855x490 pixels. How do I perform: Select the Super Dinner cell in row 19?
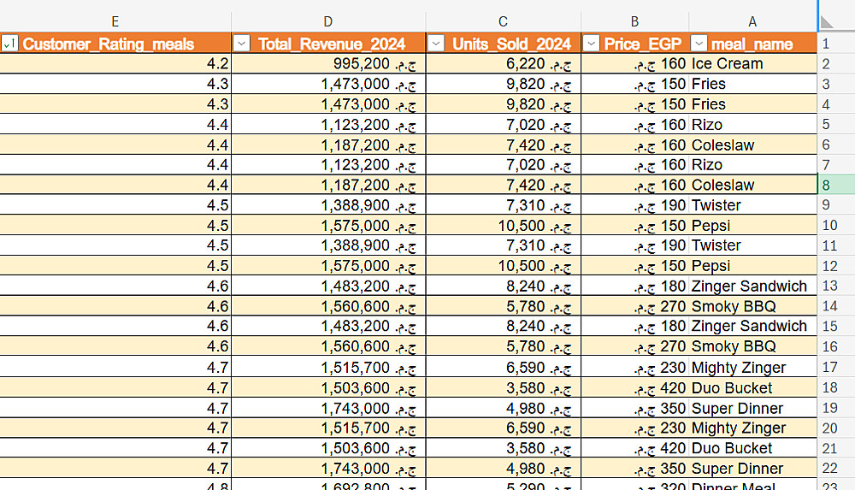coord(753,408)
